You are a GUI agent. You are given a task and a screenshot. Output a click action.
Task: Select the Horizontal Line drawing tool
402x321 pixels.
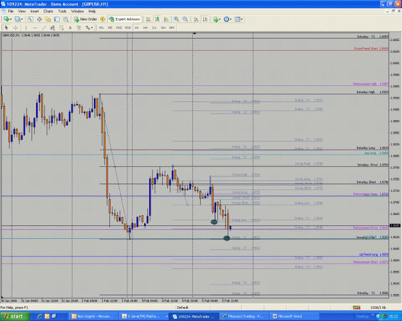click(35, 28)
